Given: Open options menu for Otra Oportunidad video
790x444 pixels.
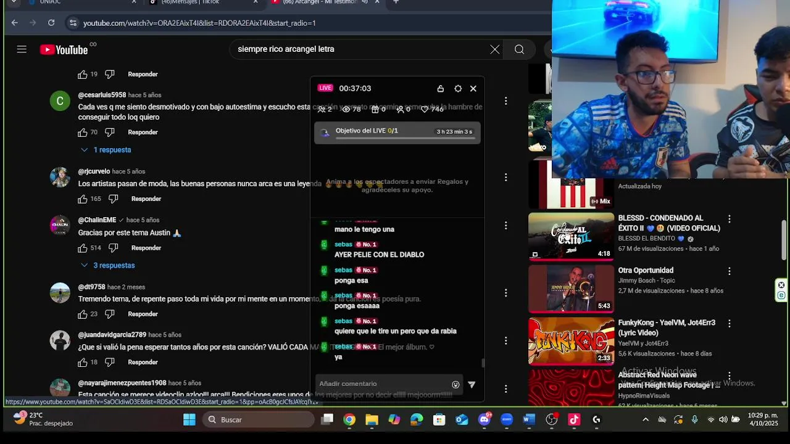Looking at the screenshot, I should [730, 271].
